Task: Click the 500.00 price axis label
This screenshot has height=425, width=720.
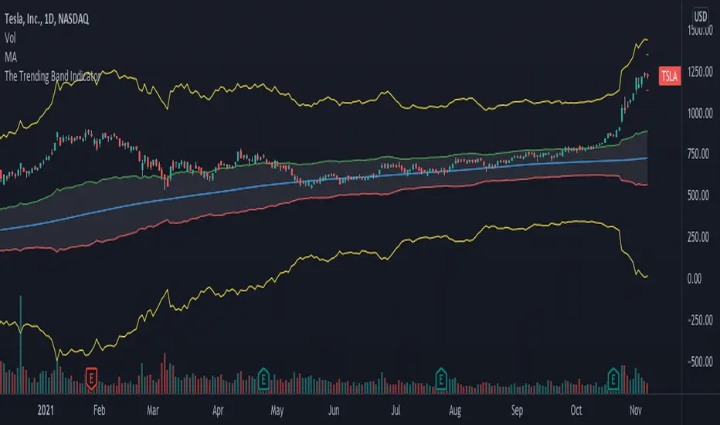Action: click(698, 195)
